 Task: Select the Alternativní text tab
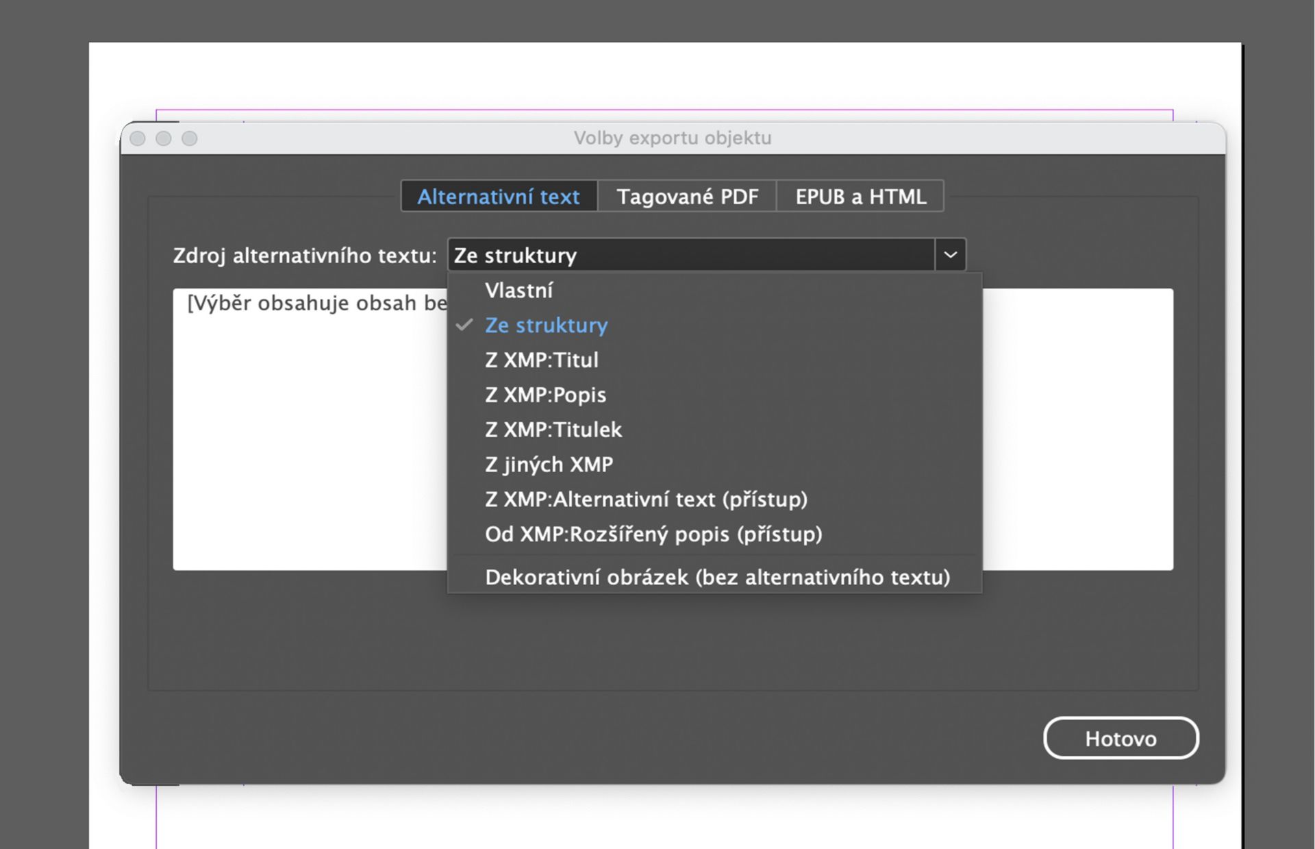498,197
